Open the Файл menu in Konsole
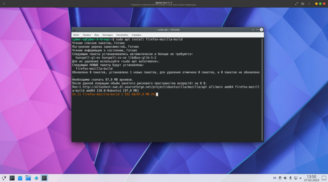The height and width of the screenshot is (182, 328). coord(76,35)
